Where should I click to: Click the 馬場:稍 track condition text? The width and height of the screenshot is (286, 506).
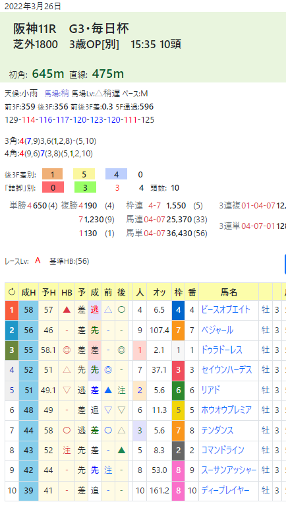tap(57, 94)
